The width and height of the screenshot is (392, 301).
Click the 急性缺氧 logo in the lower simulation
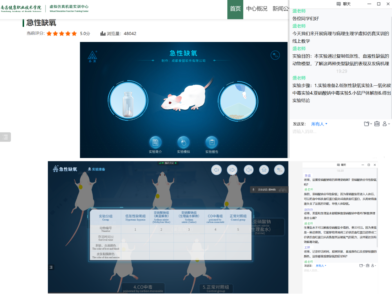65,169
